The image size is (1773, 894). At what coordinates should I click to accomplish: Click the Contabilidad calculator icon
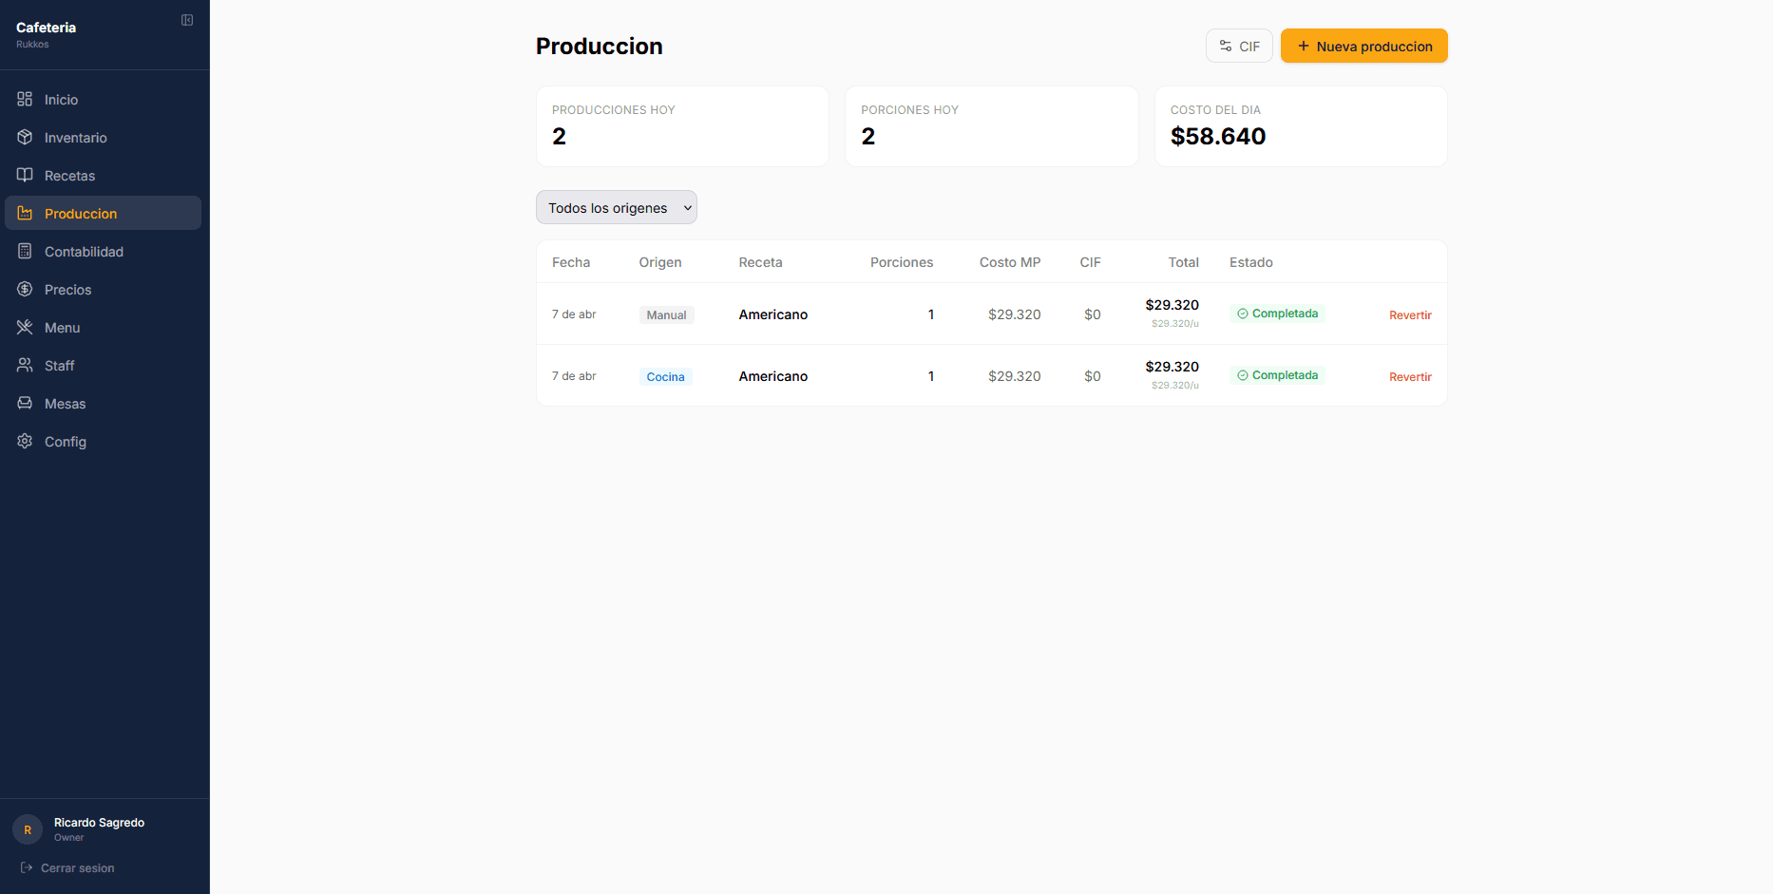25,252
